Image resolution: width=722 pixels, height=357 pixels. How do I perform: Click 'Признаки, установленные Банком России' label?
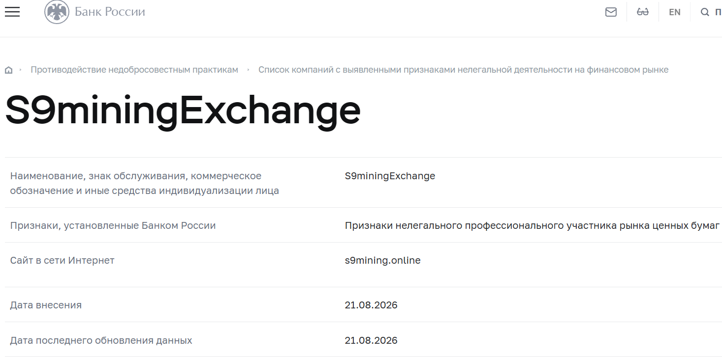pos(113,226)
